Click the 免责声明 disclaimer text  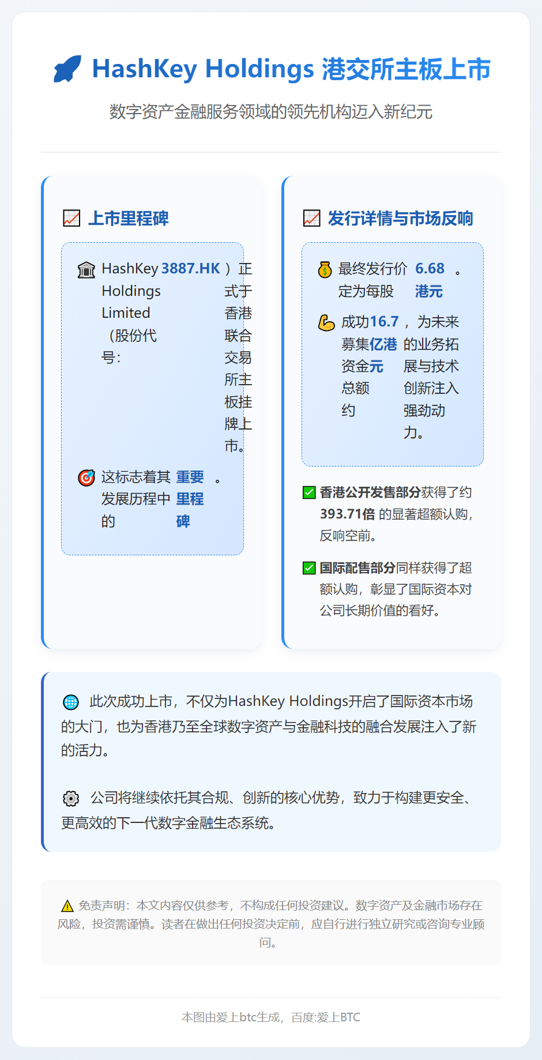(x=271, y=924)
